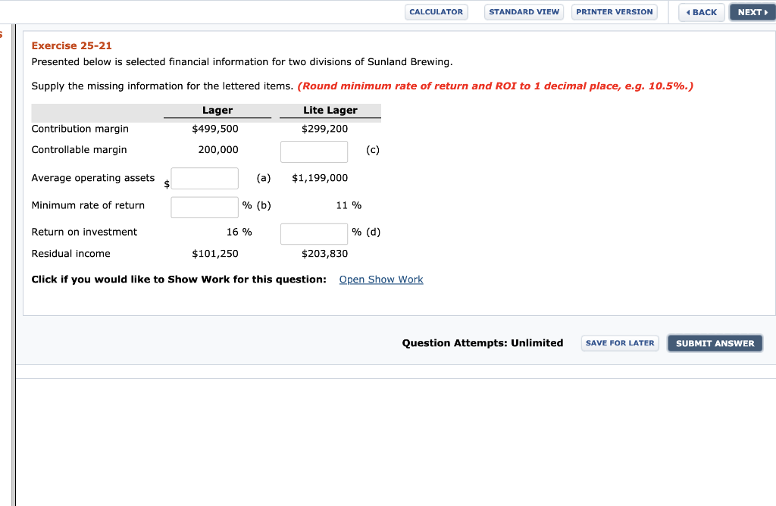Save the answer for later

pos(620,342)
